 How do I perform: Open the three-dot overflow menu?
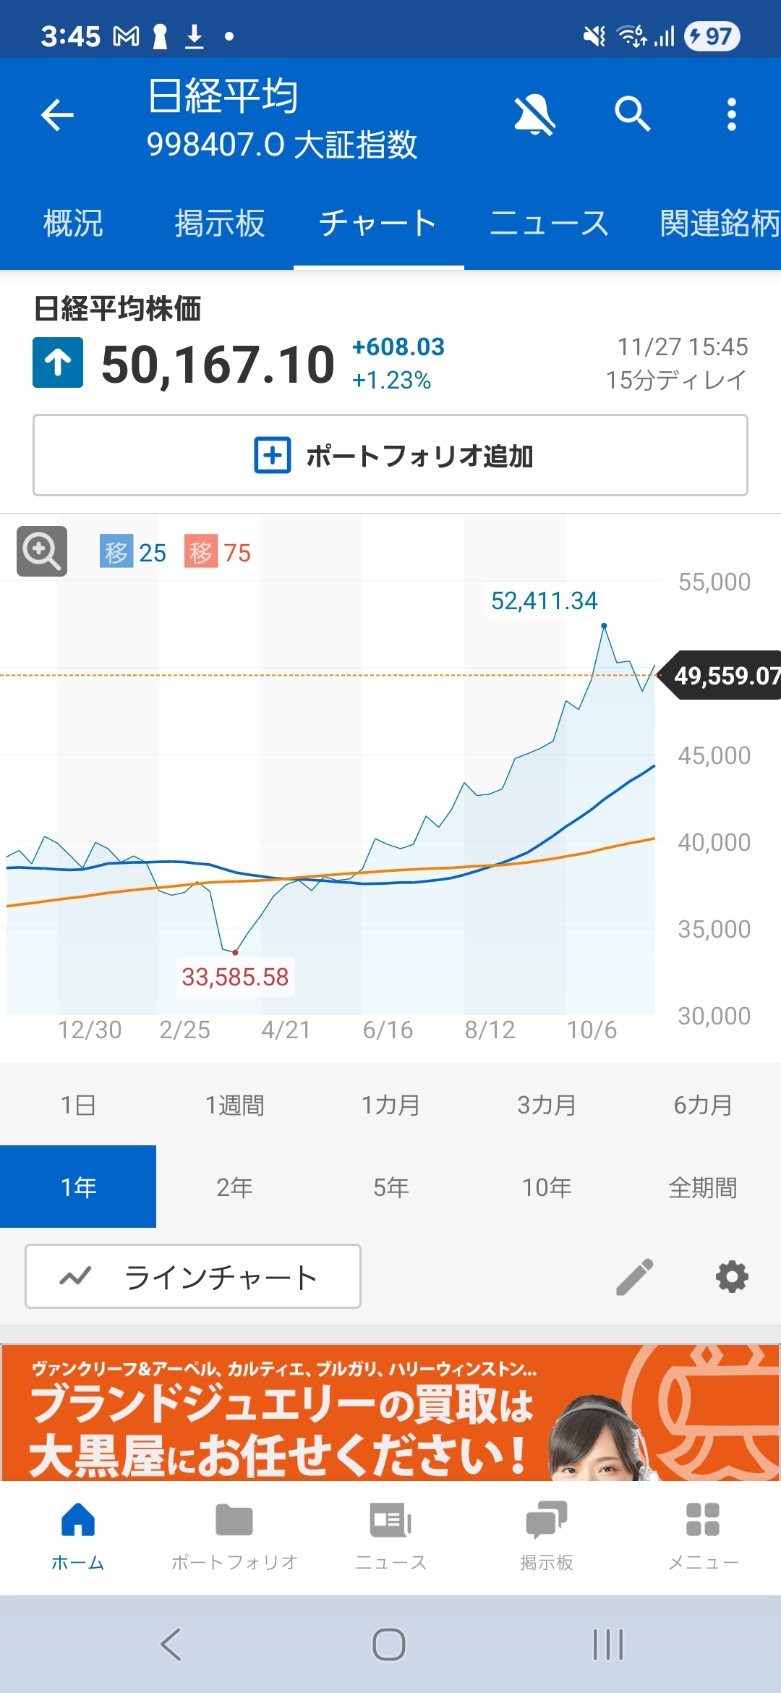click(731, 115)
